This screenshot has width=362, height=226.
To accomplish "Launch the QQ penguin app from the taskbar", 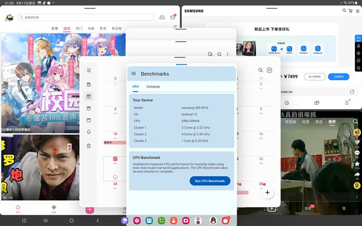I will point(213,220).
